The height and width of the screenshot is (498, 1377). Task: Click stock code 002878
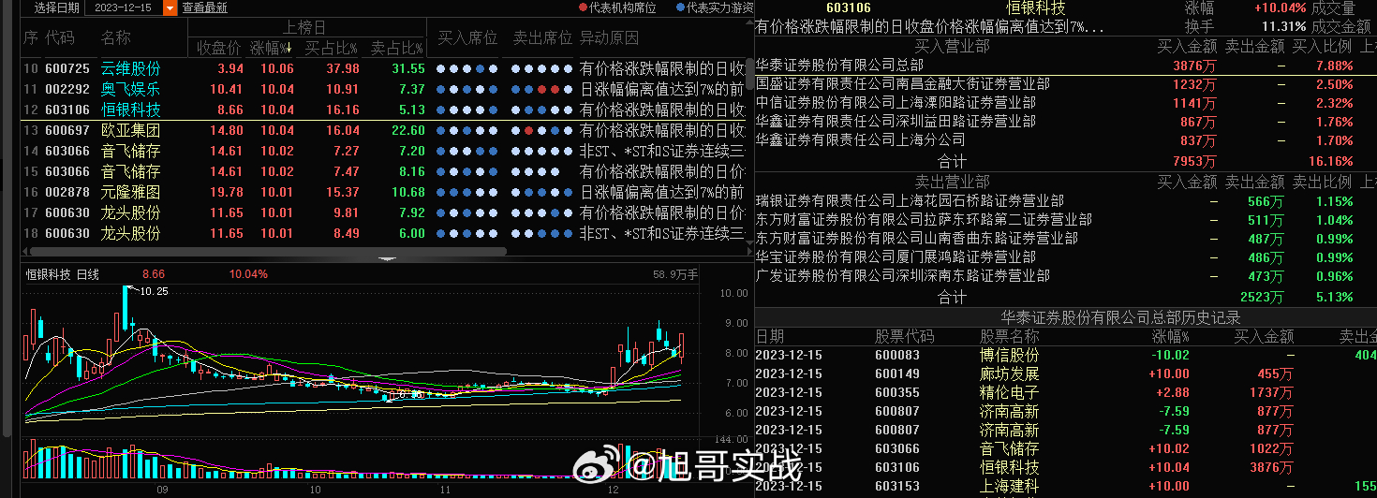tap(67, 192)
